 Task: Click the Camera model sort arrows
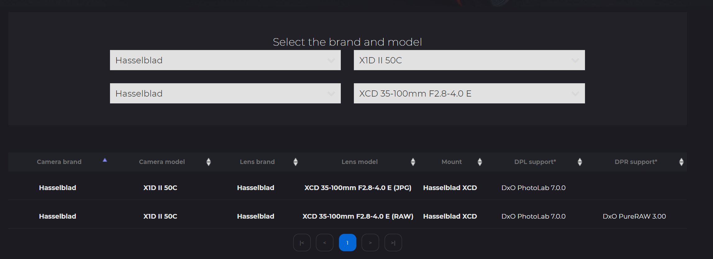208,162
